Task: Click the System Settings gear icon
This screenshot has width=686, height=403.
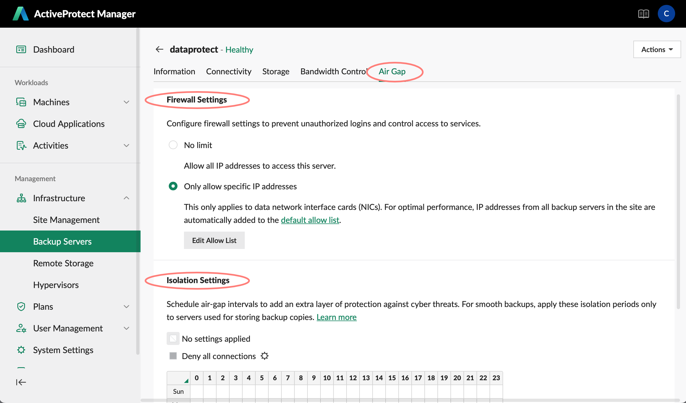Action: click(21, 350)
